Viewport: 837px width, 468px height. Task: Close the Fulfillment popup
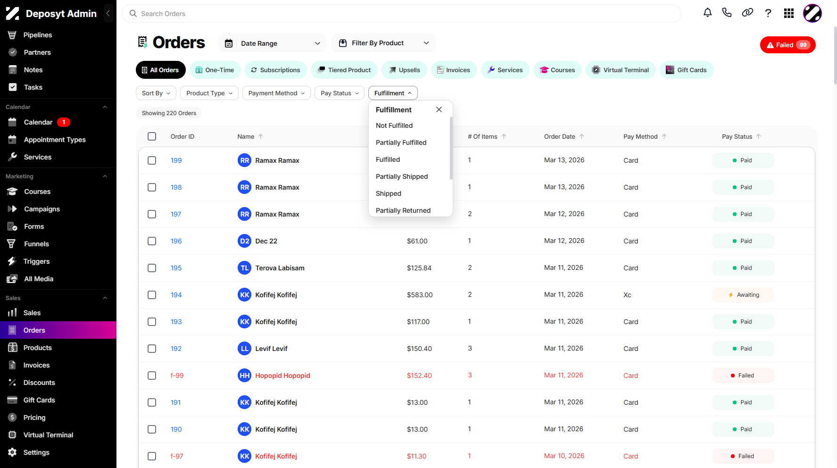tap(439, 109)
